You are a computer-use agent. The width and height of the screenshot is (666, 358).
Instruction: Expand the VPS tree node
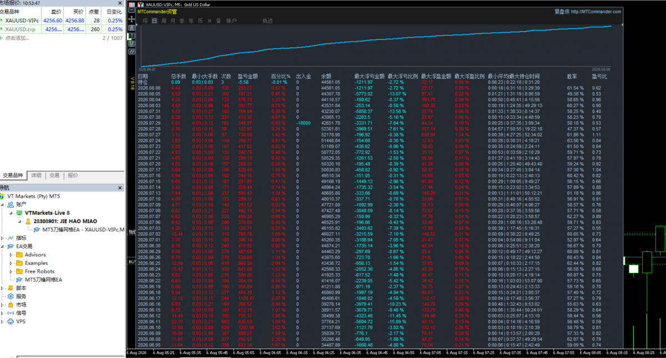(2, 321)
